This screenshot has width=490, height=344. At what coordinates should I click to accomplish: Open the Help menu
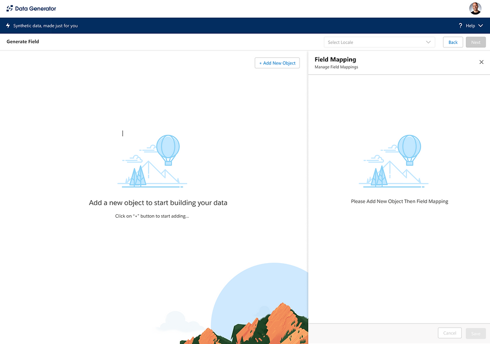click(x=470, y=25)
